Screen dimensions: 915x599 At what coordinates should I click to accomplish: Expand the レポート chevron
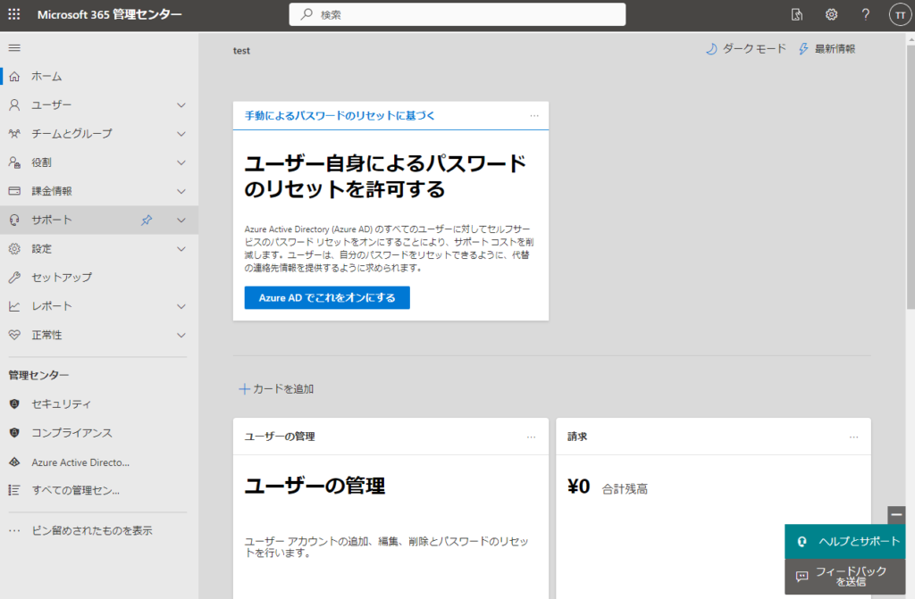click(181, 306)
